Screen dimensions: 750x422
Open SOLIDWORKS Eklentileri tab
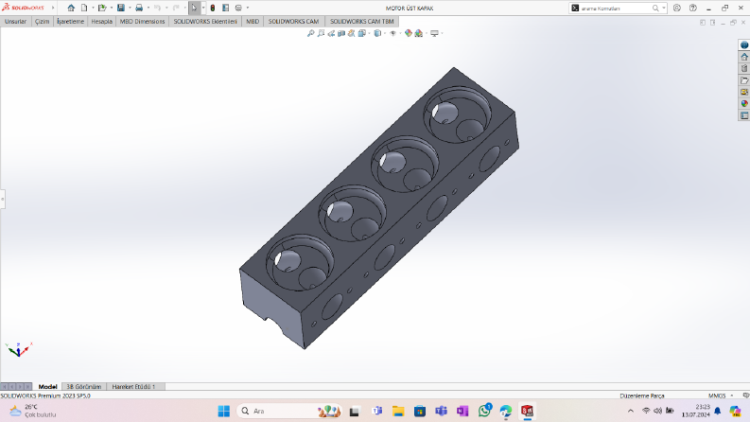coord(205,22)
